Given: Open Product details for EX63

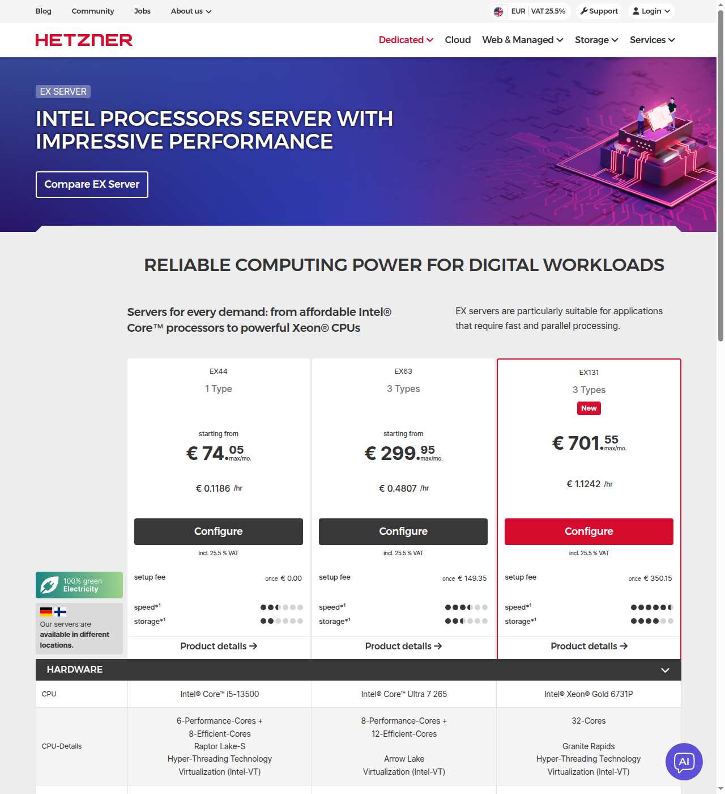Looking at the screenshot, I should click(x=403, y=646).
